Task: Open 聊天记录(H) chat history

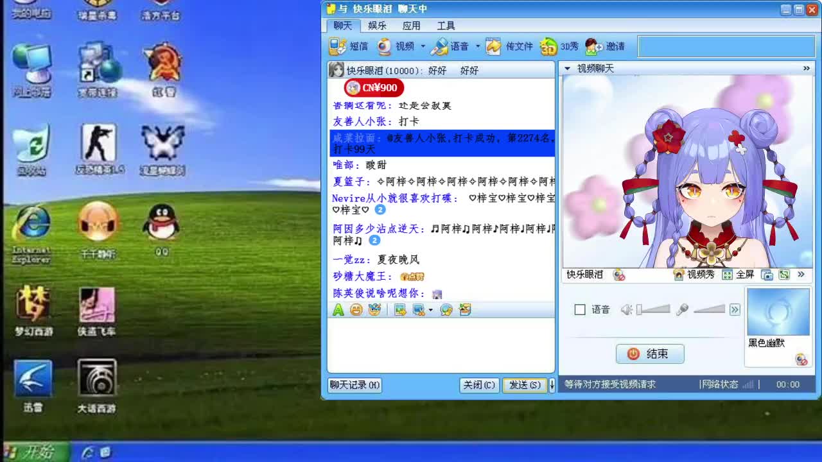Action: [354, 385]
